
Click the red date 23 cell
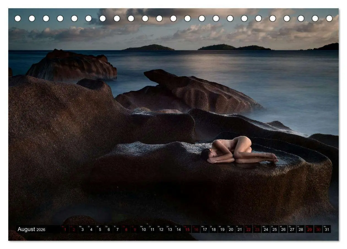257,229
